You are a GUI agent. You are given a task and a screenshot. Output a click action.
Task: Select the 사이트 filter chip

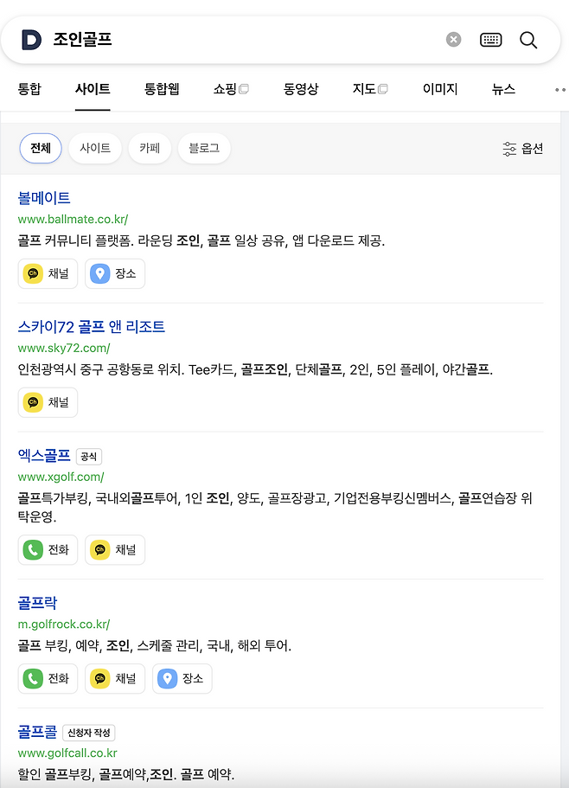click(x=95, y=148)
